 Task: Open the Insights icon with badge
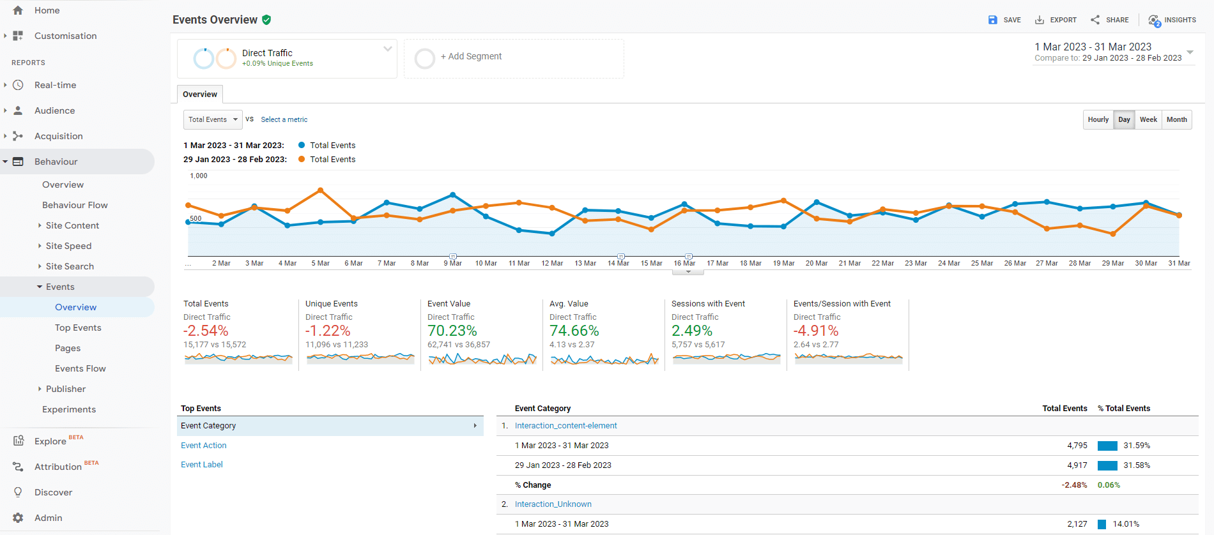click(x=1155, y=20)
